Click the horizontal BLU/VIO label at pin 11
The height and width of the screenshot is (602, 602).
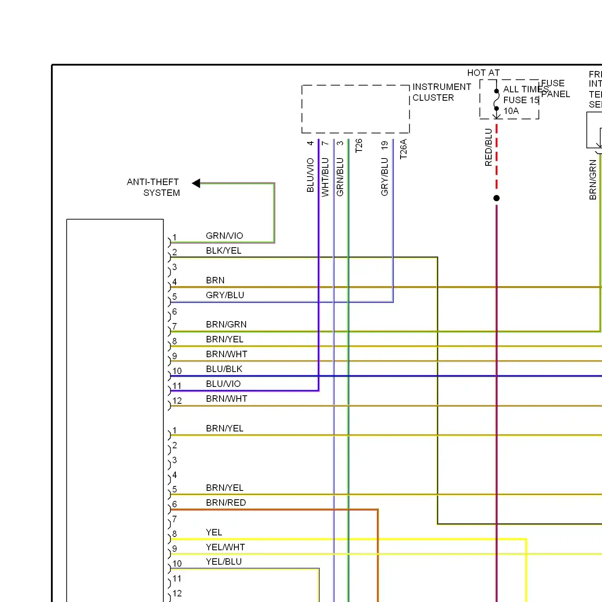(223, 384)
